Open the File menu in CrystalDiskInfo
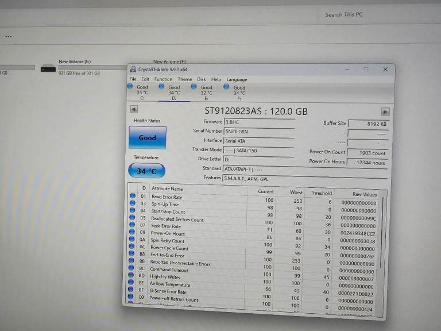 133,79
